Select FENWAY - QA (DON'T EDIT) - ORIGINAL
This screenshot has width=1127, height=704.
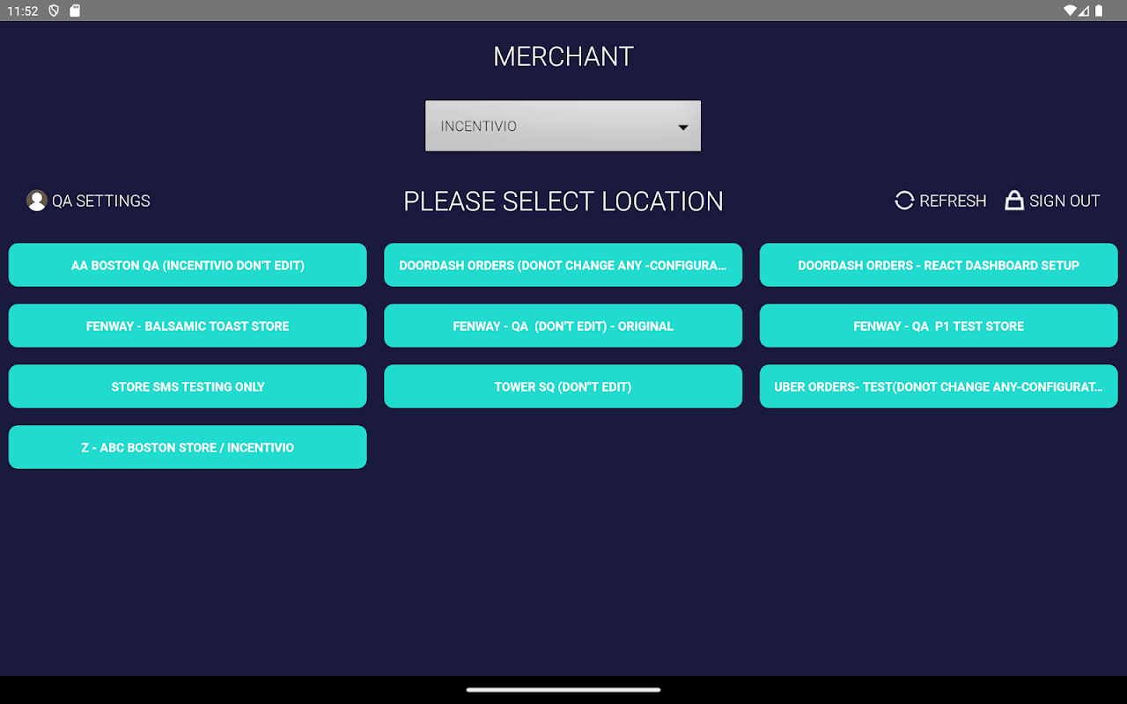(x=563, y=326)
